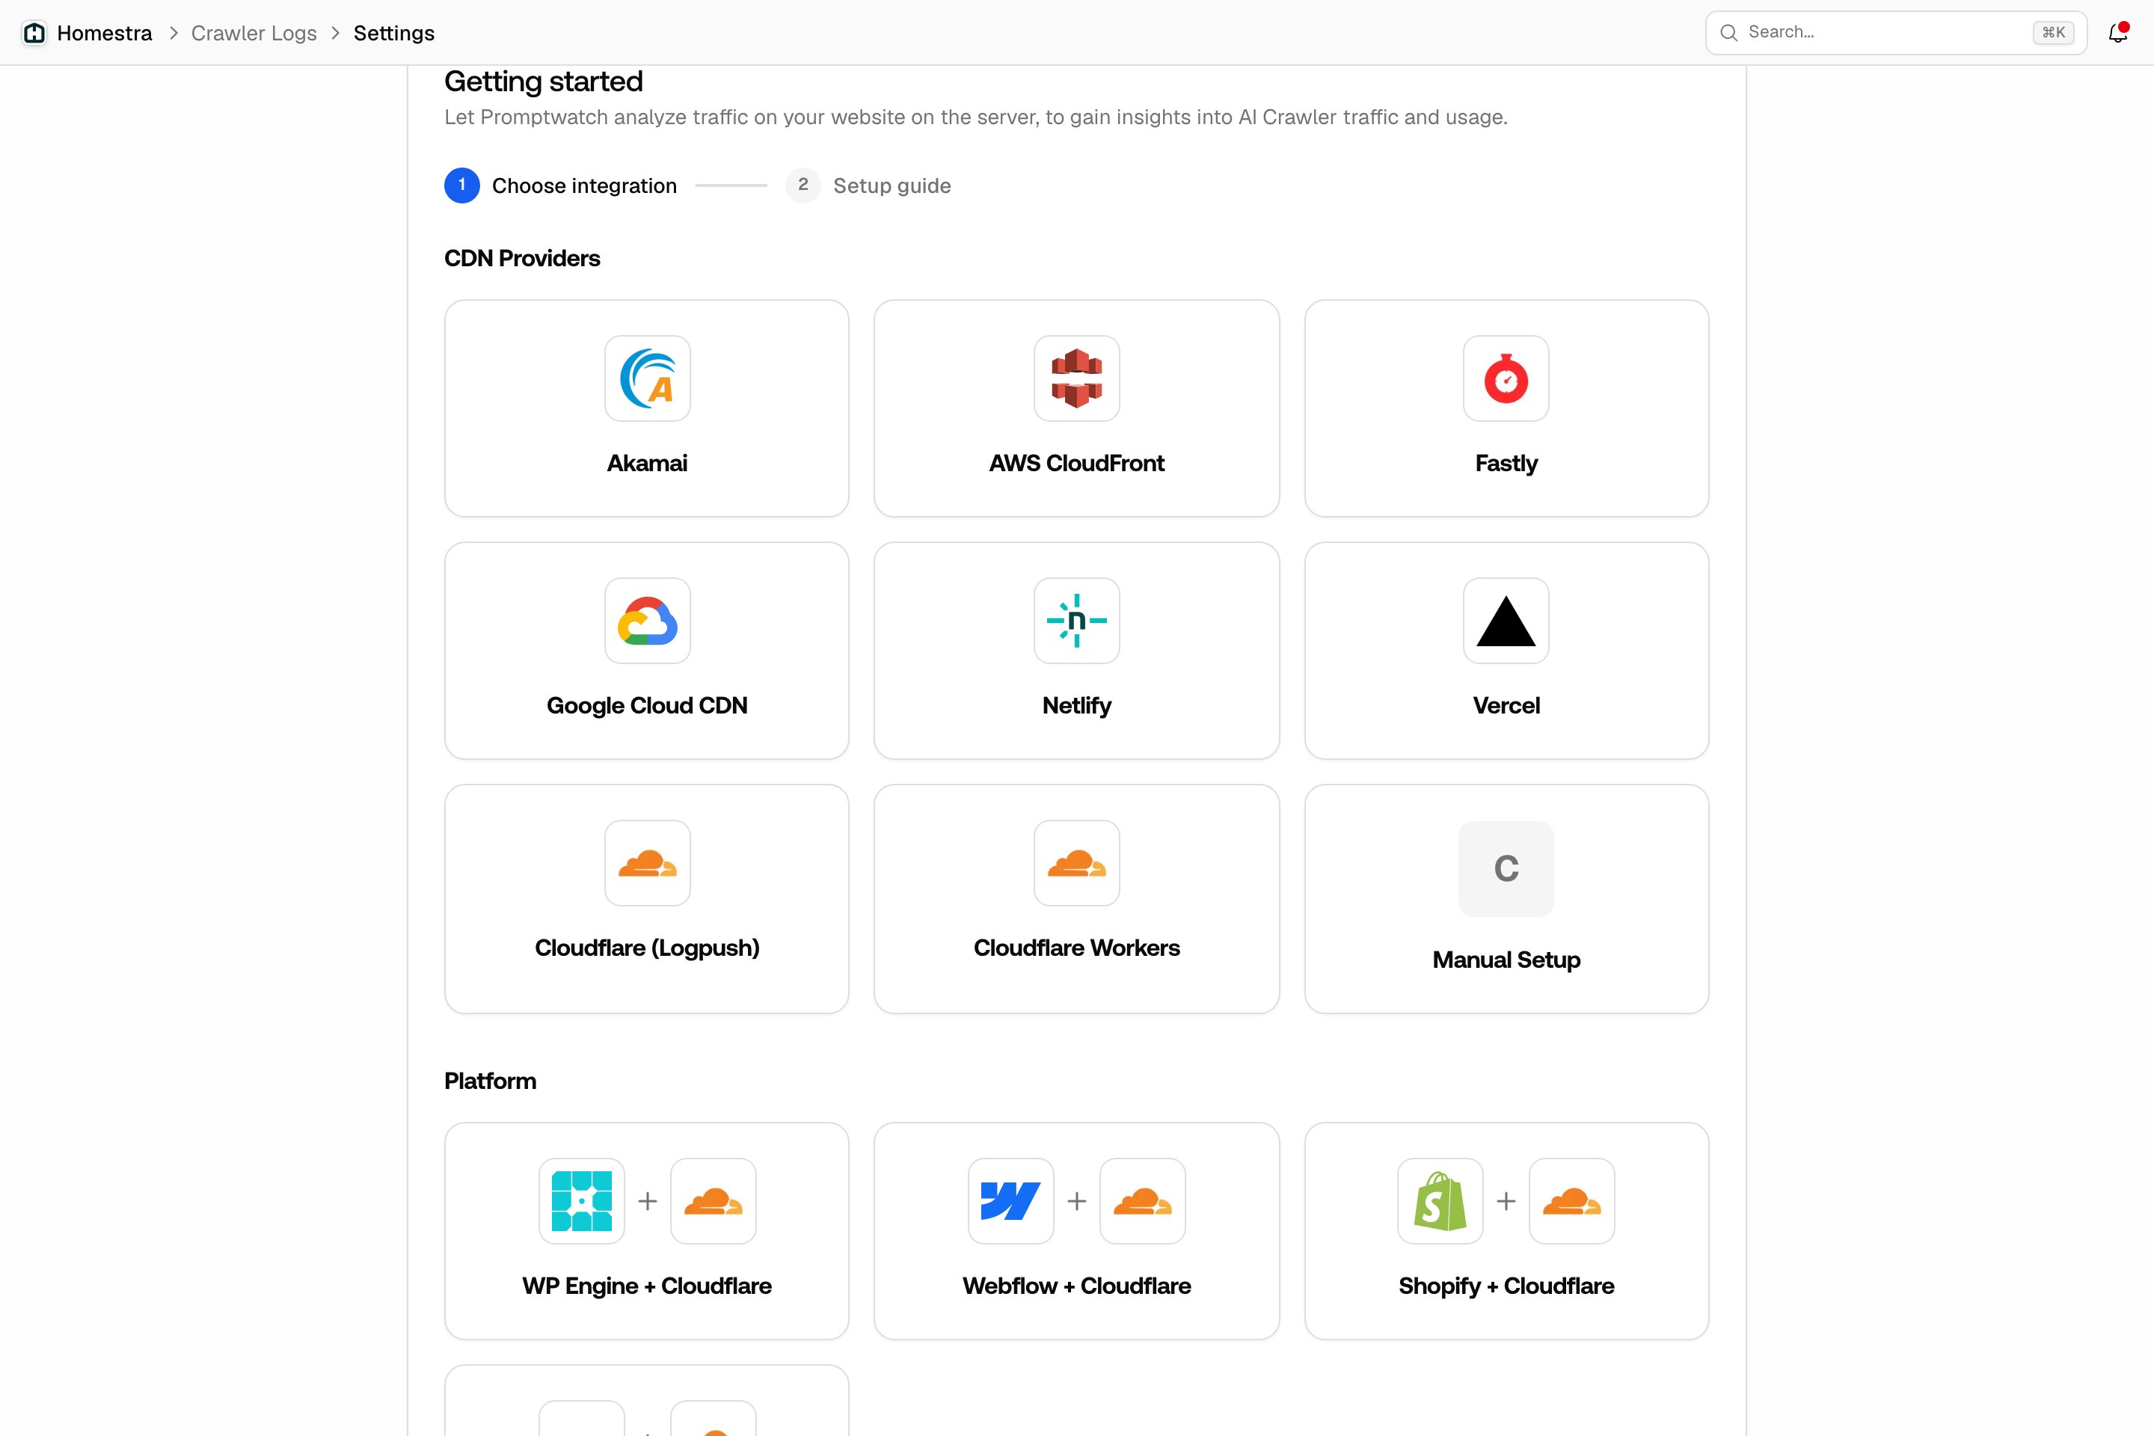Image resolution: width=2154 pixels, height=1436 pixels.
Task: Open notifications bell icon
Action: click(x=2117, y=33)
